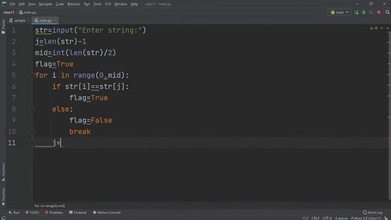The height and width of the screenshot is (220, 391).
Task: Open the Run tool window
Action: [14, 213]
